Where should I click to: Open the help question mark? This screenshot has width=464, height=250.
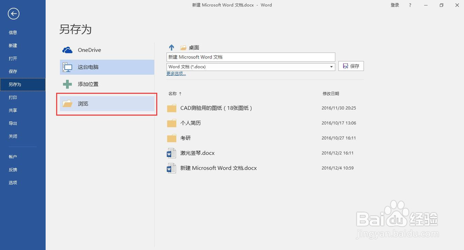tap(410, 5)
